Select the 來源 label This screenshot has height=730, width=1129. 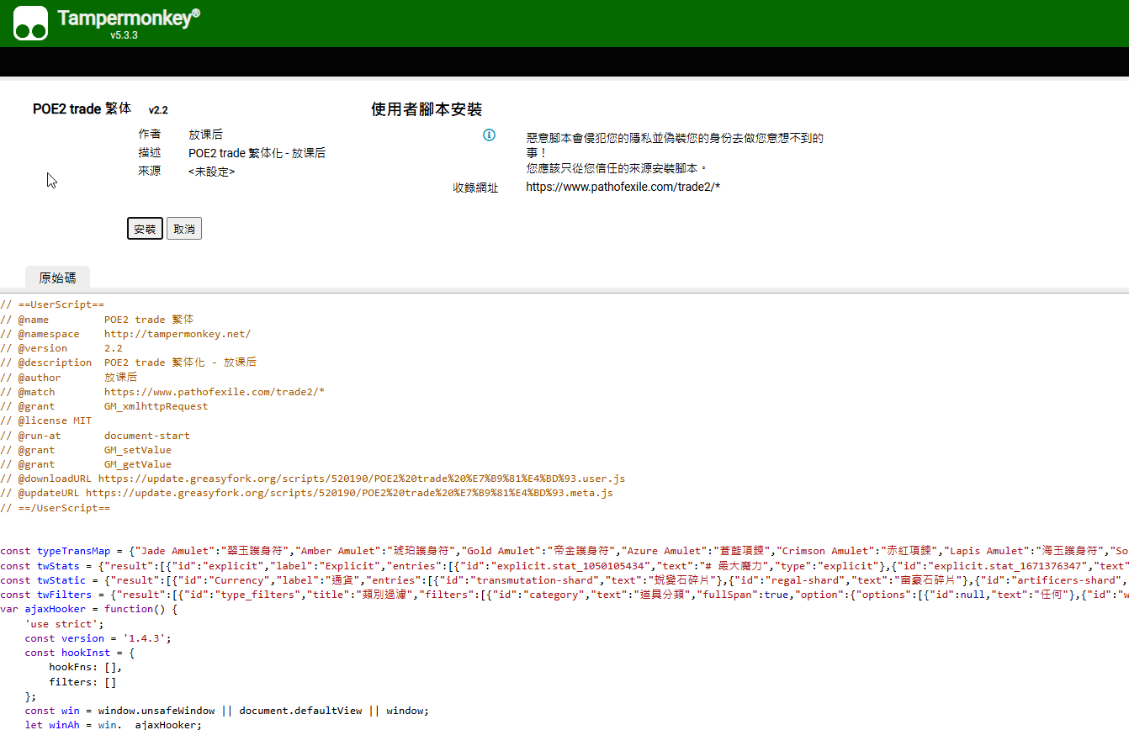point(150,171)
